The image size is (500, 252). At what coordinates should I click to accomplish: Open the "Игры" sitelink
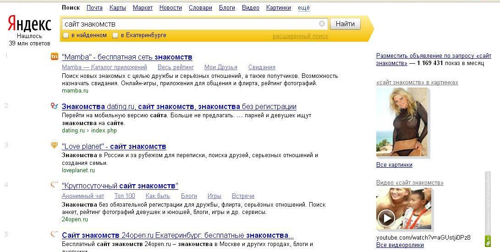click(x=214, y=196)
